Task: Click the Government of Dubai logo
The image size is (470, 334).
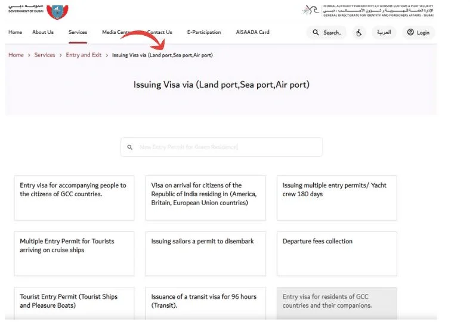Action: (38, 11)
